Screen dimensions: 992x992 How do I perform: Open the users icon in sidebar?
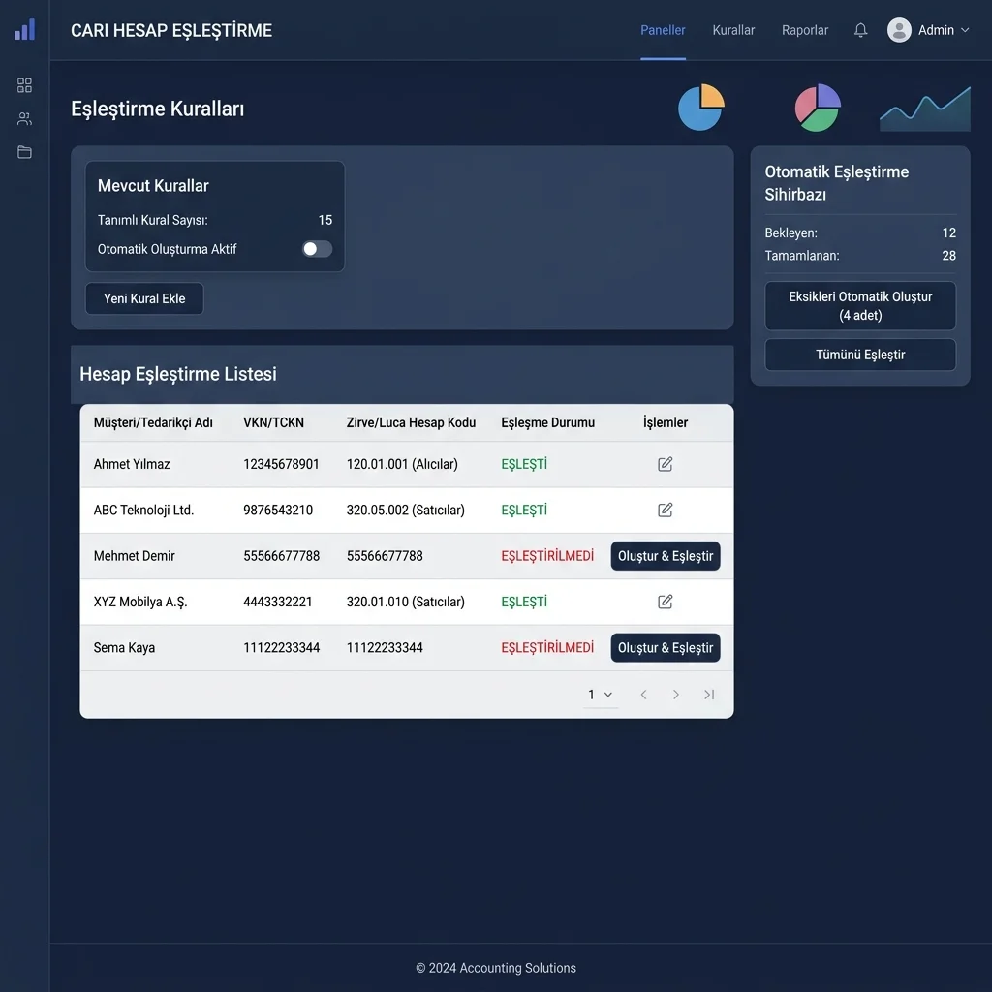tap(24, 119)
